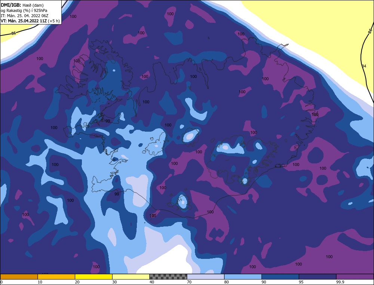The width and height of the screenshot is (374, 285).
Task: Click the legend scale label "80"
Action: pos(226,282)
